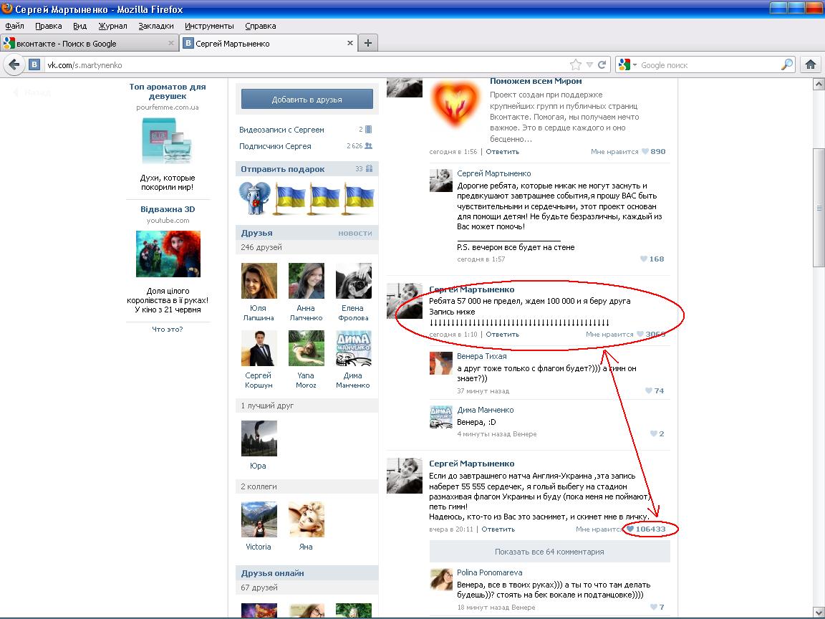Open the Google search engine selector dropdown
The image size is (825, 619).
click(x=627, y=64)
